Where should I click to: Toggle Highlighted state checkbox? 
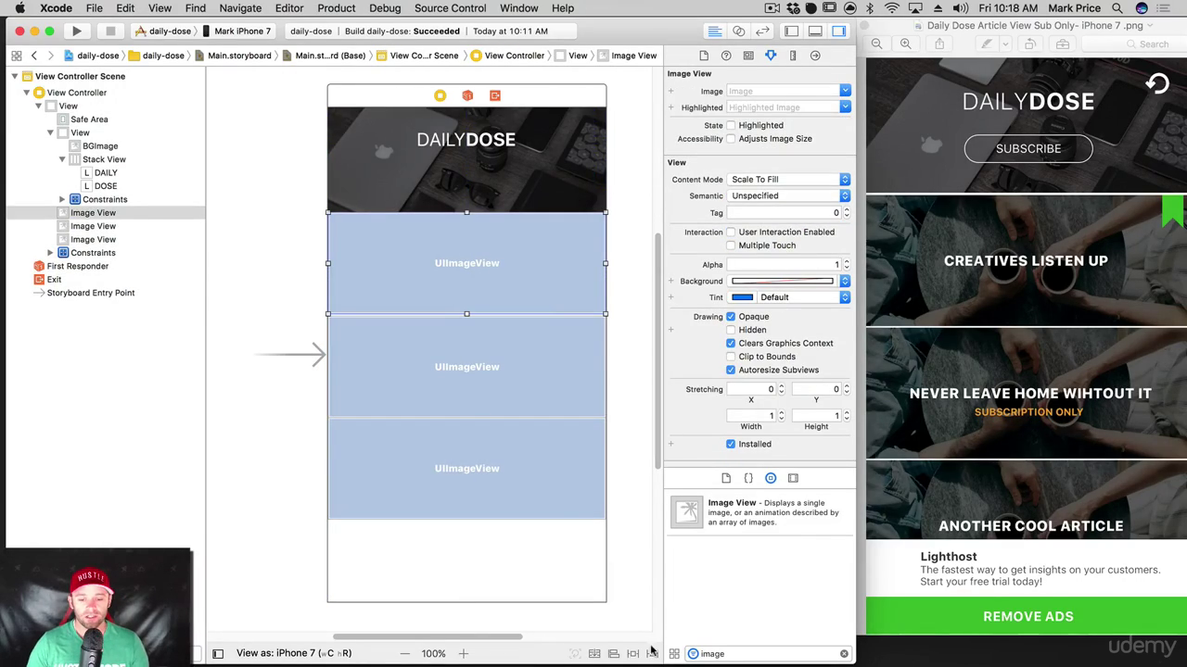tap(731, 125)
